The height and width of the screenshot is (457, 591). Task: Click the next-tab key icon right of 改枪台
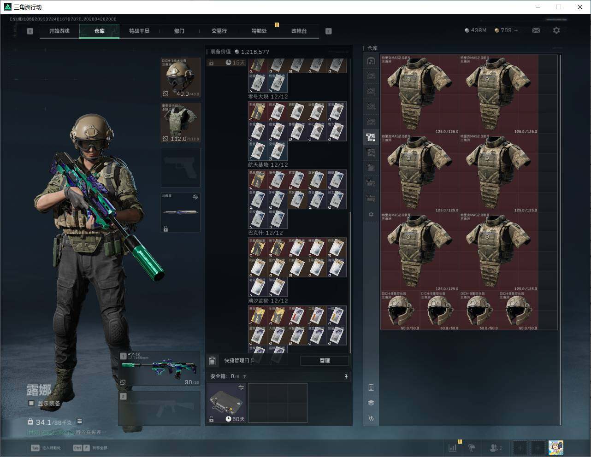tap(329, 31)
